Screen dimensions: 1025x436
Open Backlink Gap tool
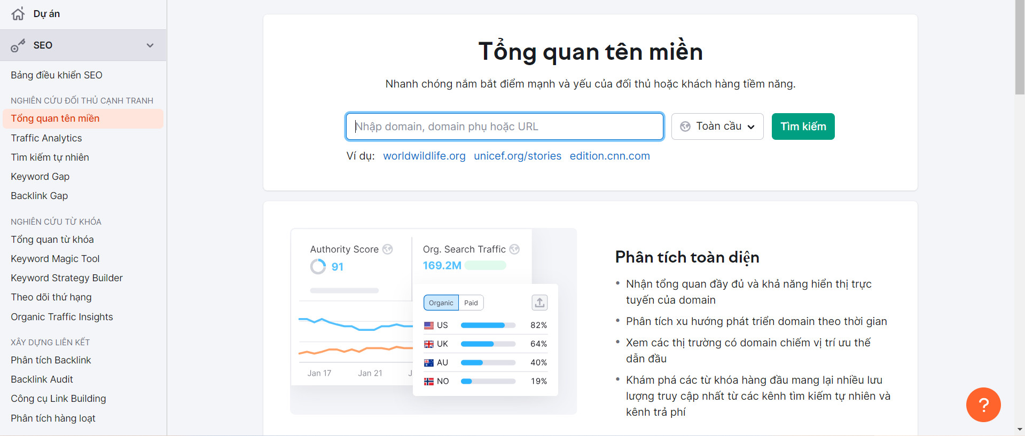(40, 196)
